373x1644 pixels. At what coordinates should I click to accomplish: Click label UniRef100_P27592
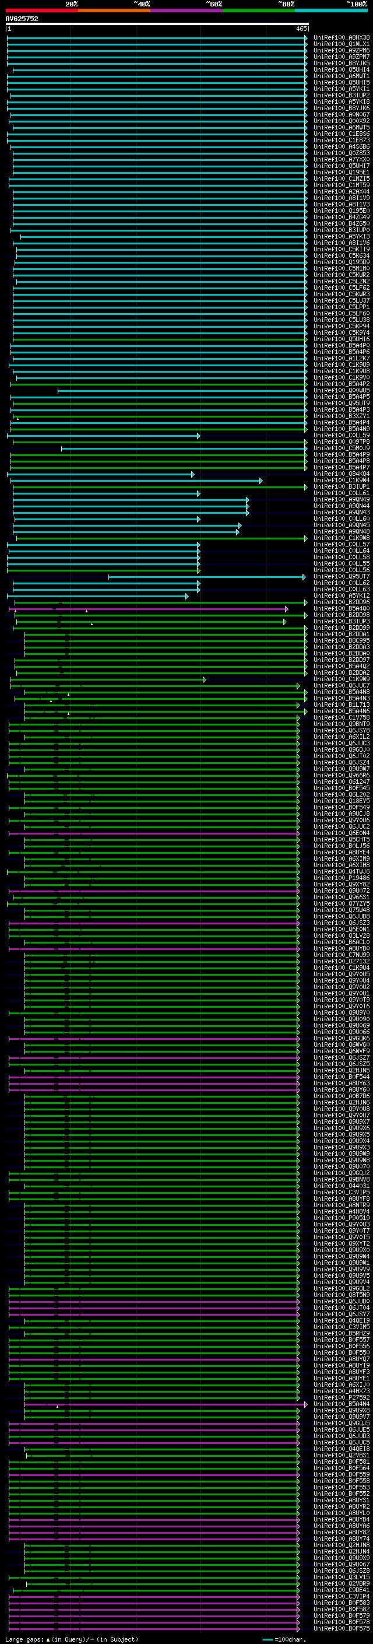point(342,1398)
